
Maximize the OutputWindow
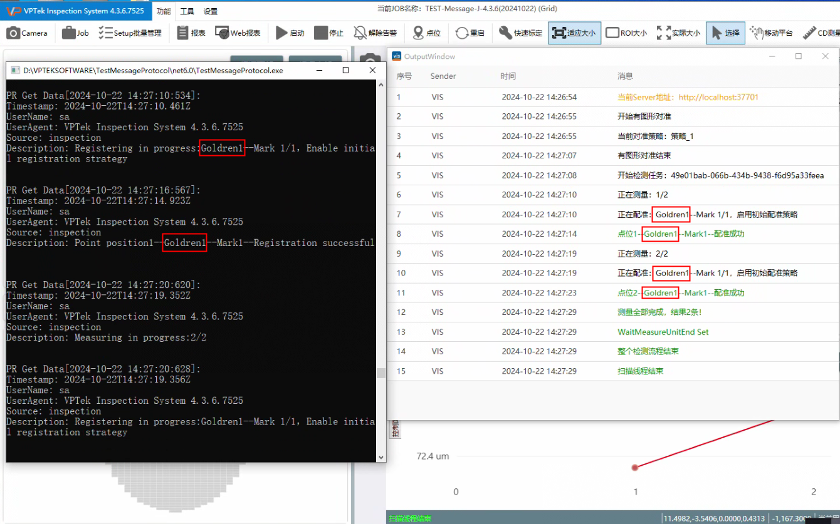pos(798,56)
